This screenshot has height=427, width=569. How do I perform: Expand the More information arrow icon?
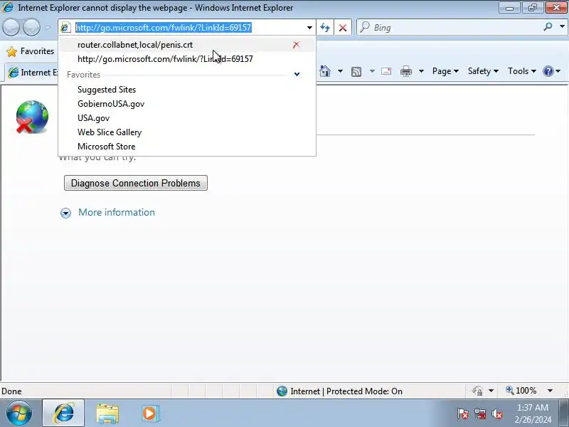[65, 213]
